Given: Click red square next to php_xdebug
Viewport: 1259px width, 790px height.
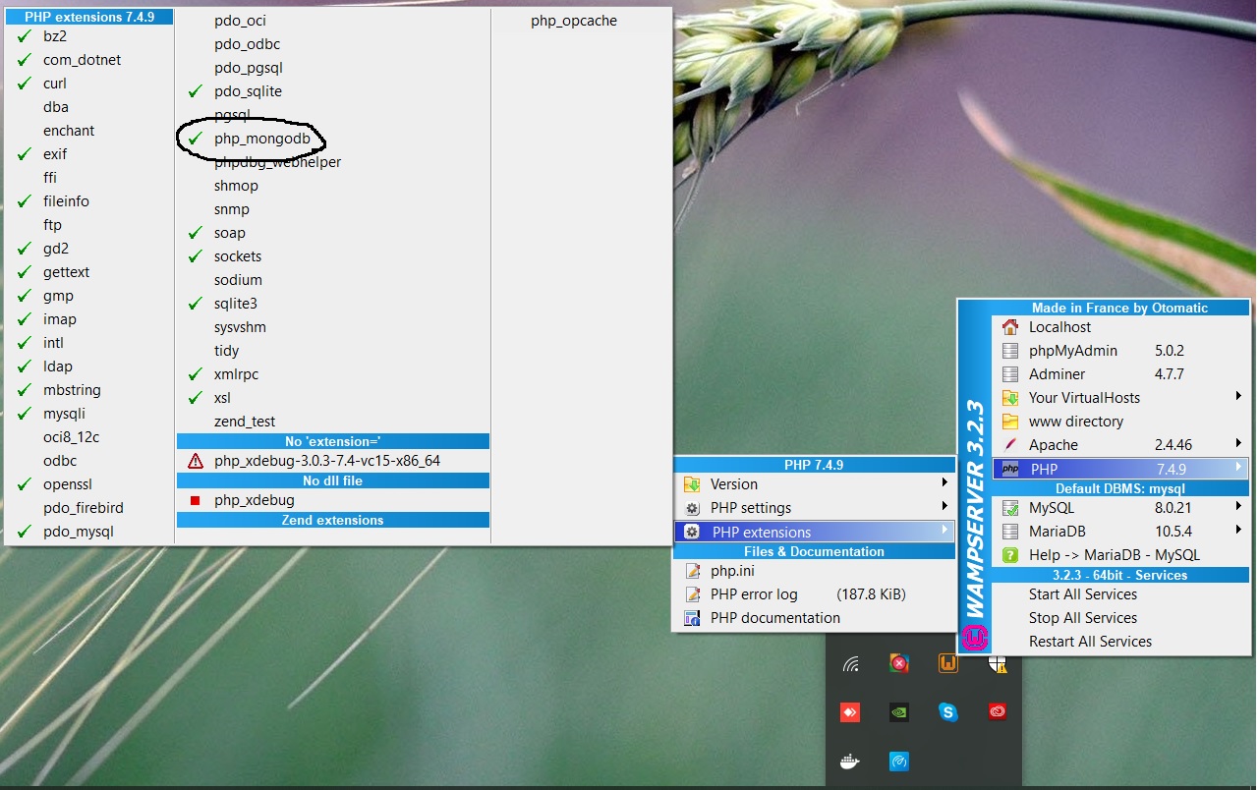Looking at the screenshot, I should [x=195, y=501].
